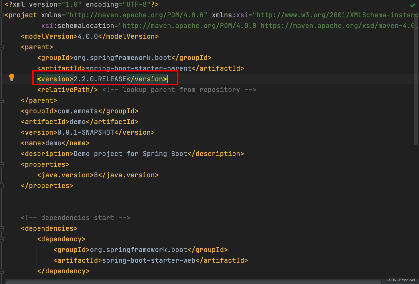Collapse the dependencies element fold marker

(2, 229)
